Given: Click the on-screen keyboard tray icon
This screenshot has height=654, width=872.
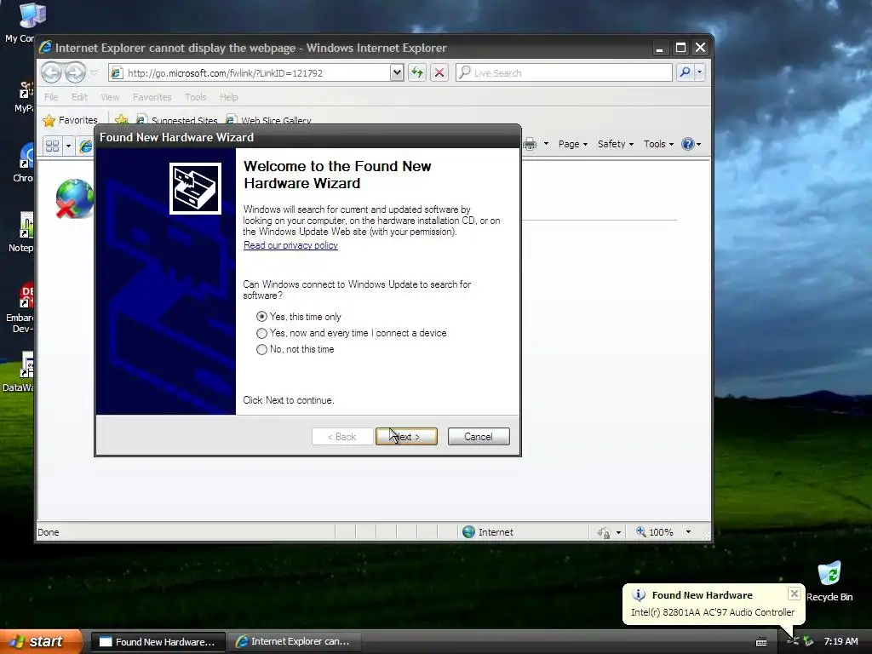Looking at the screenshot, I should (761, 642).
